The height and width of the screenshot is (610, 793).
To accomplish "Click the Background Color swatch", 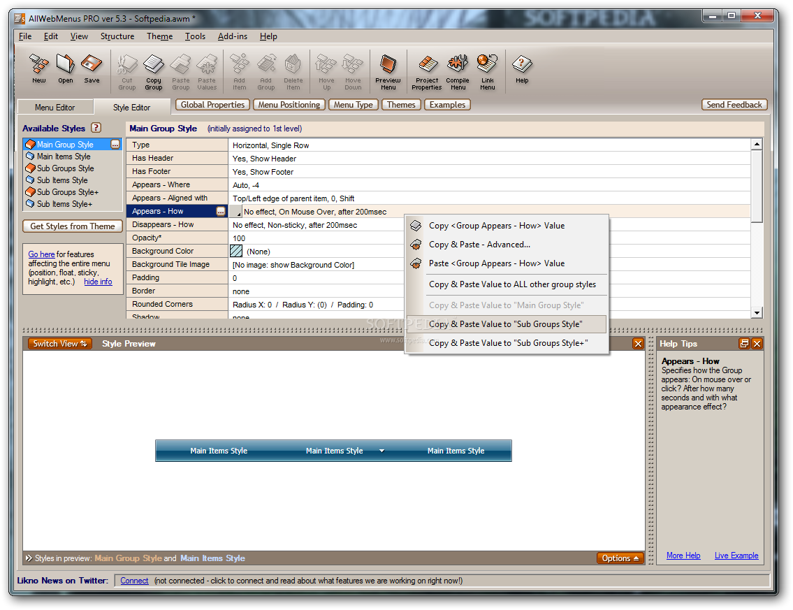I will pos(236,251).
